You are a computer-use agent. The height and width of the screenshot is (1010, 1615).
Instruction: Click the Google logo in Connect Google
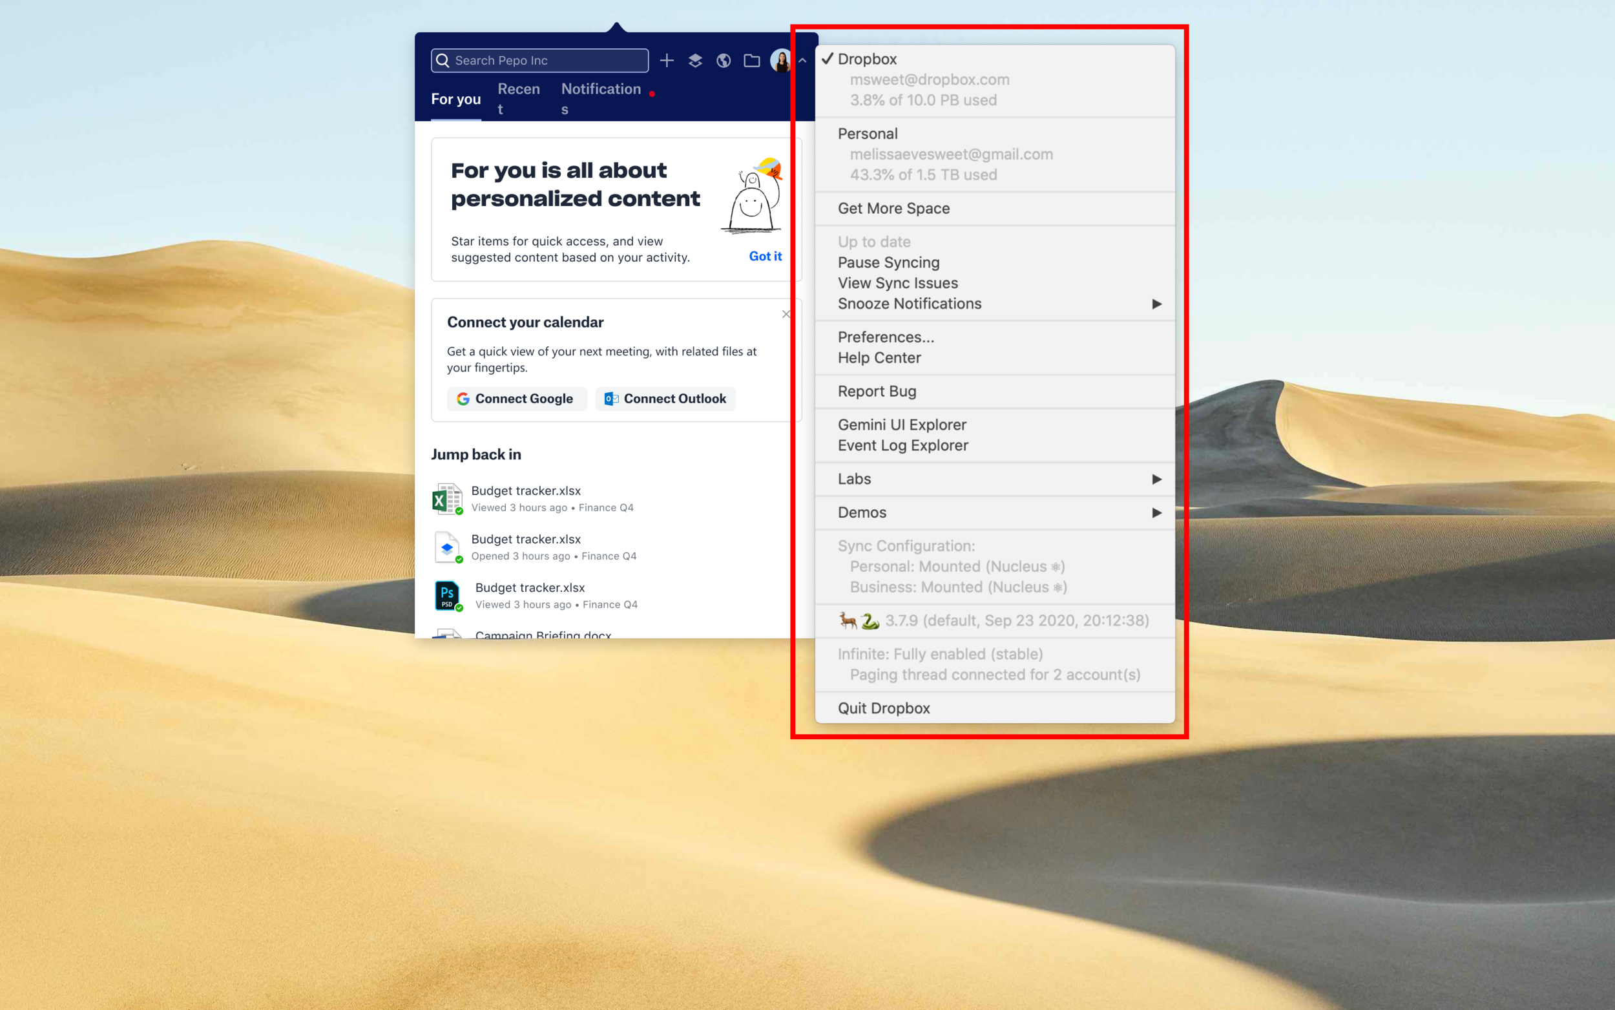pyautogui.click(x=463, y=399)
